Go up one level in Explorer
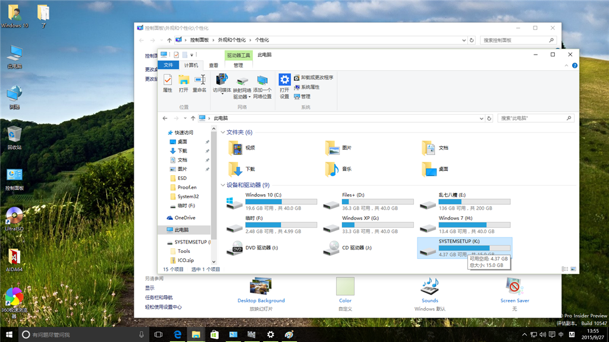Viewport: 609px width, 342px height. (193, 118)
